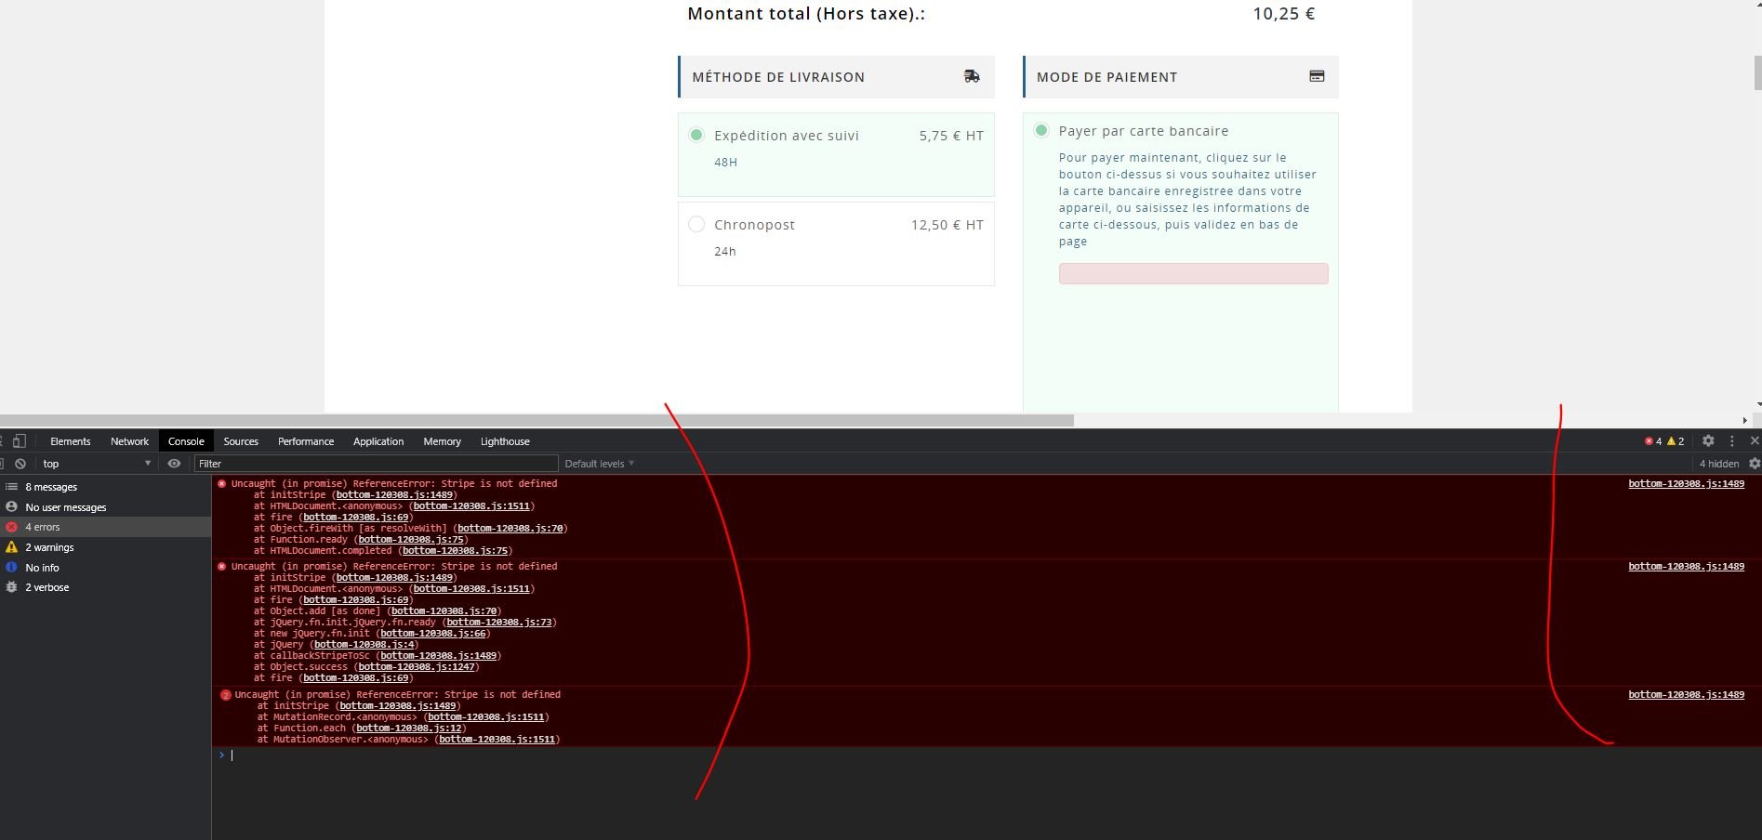The height and width of the screenshot is (840, 1762).
Task: Open the Memory tab
Action: pos(442,441)
